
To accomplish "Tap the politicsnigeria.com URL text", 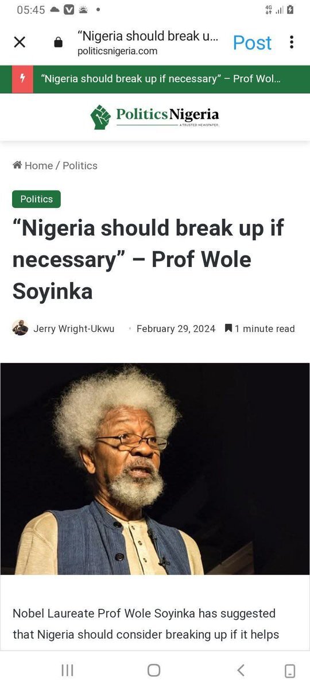I will (x=117, y=51).
